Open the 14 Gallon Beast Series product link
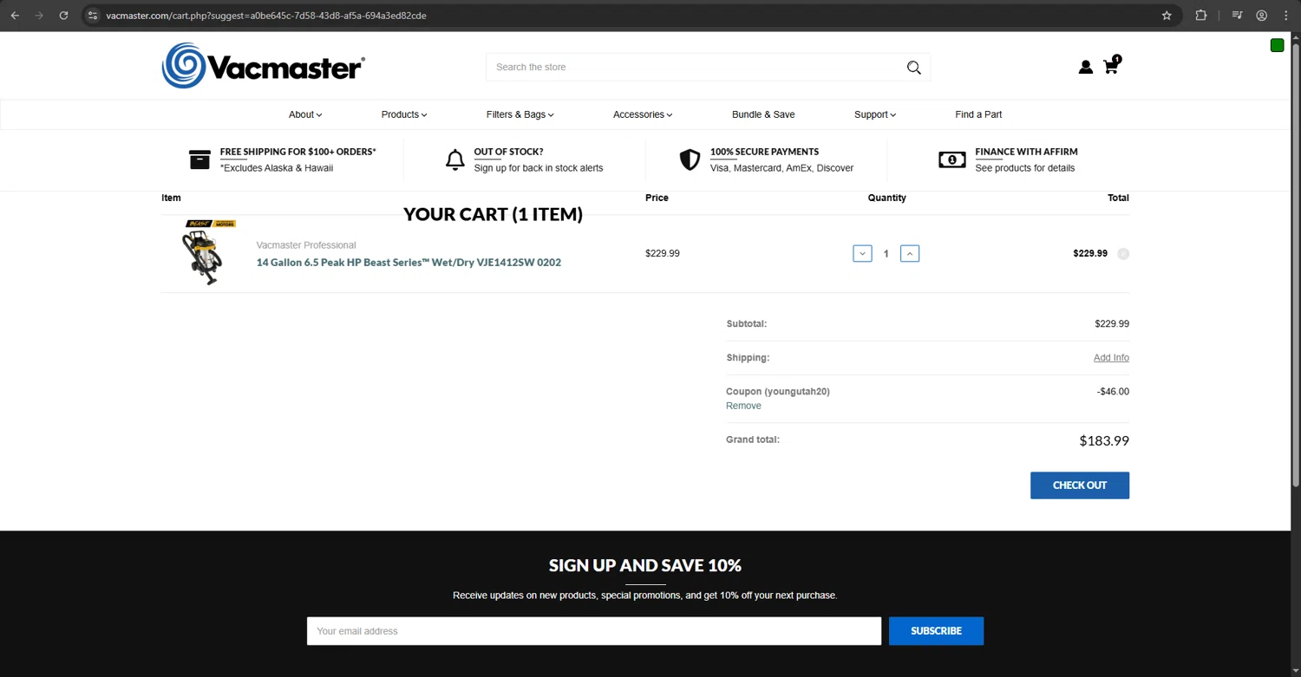This screenshot has width=1301, height=677. click(x=409, y=263)
